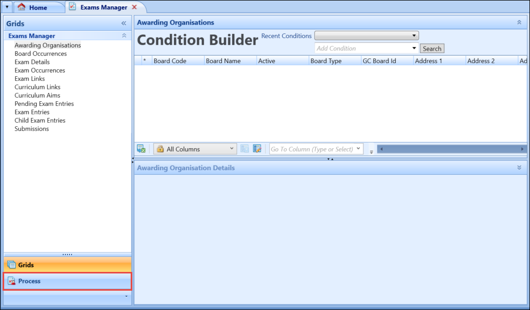The width and height of the screenshot is (530, 310).
Task: Collapse the Exams Manager section chevron
Action: tap(124, 35)
